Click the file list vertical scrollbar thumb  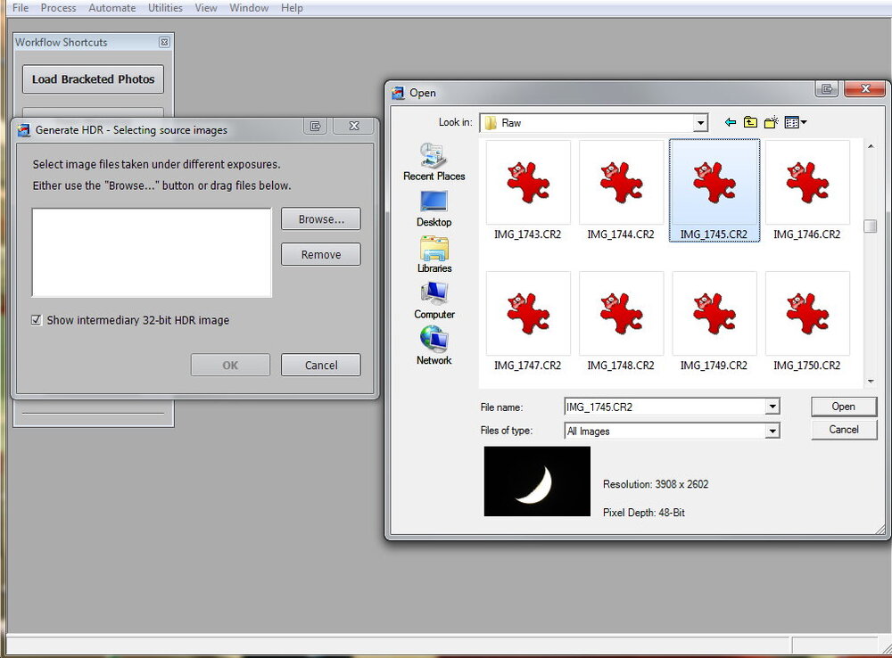tap(871, 226)
